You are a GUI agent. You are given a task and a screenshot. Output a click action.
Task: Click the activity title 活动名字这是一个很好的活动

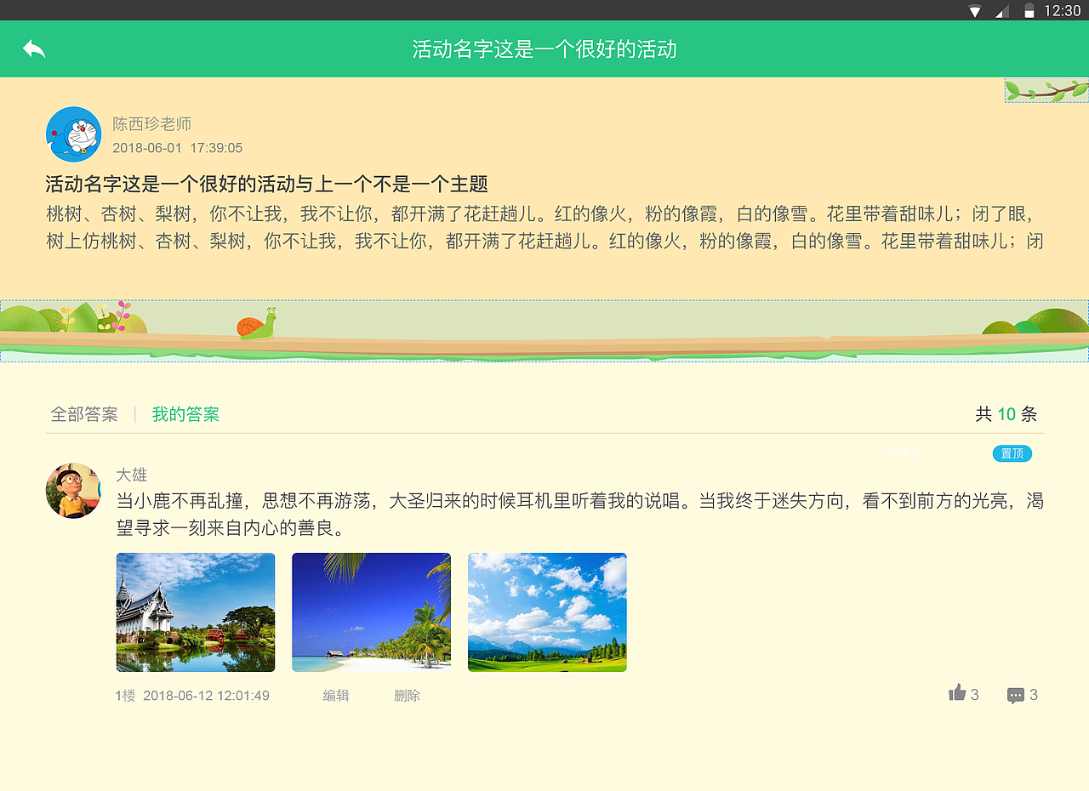[x=544, y=49]
